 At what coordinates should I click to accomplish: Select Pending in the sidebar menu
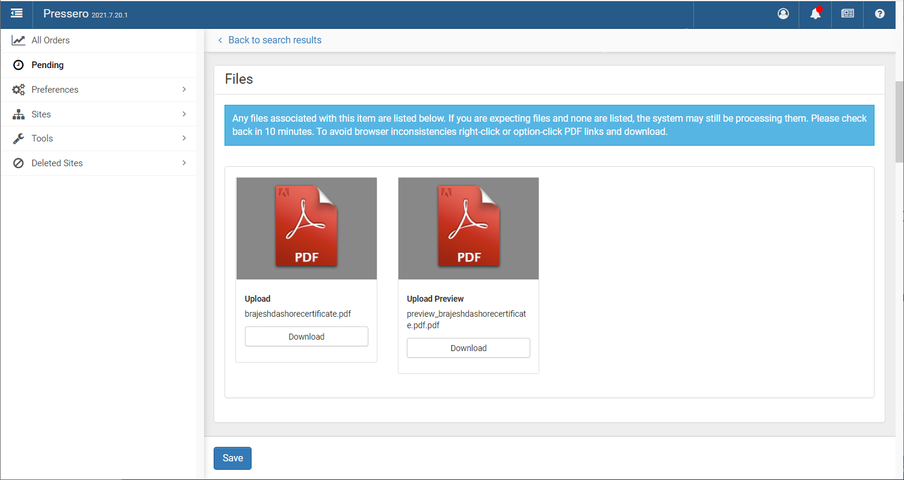pyautogui.click(x=48, y=65)
